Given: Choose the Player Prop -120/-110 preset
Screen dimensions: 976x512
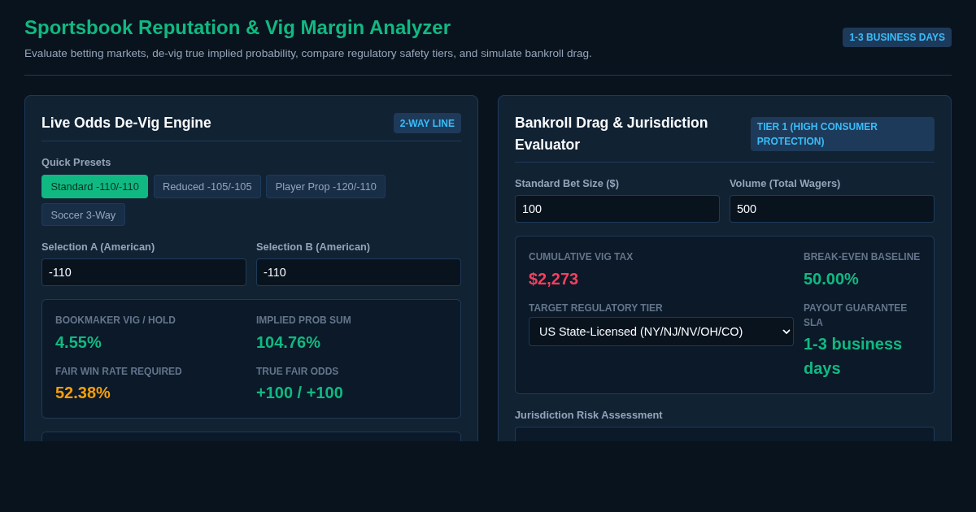Looking at the screenshot, I should 325,187.
